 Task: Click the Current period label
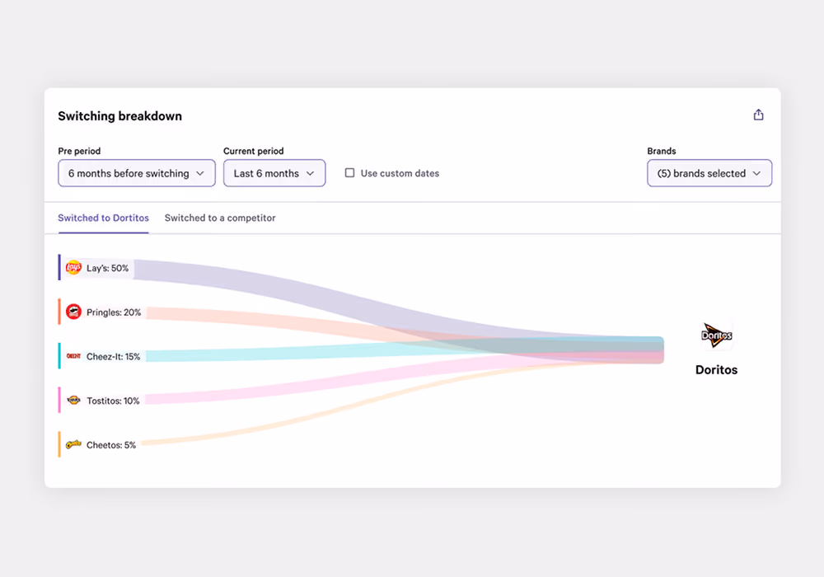pyautogui.click(x=253, y=151)
